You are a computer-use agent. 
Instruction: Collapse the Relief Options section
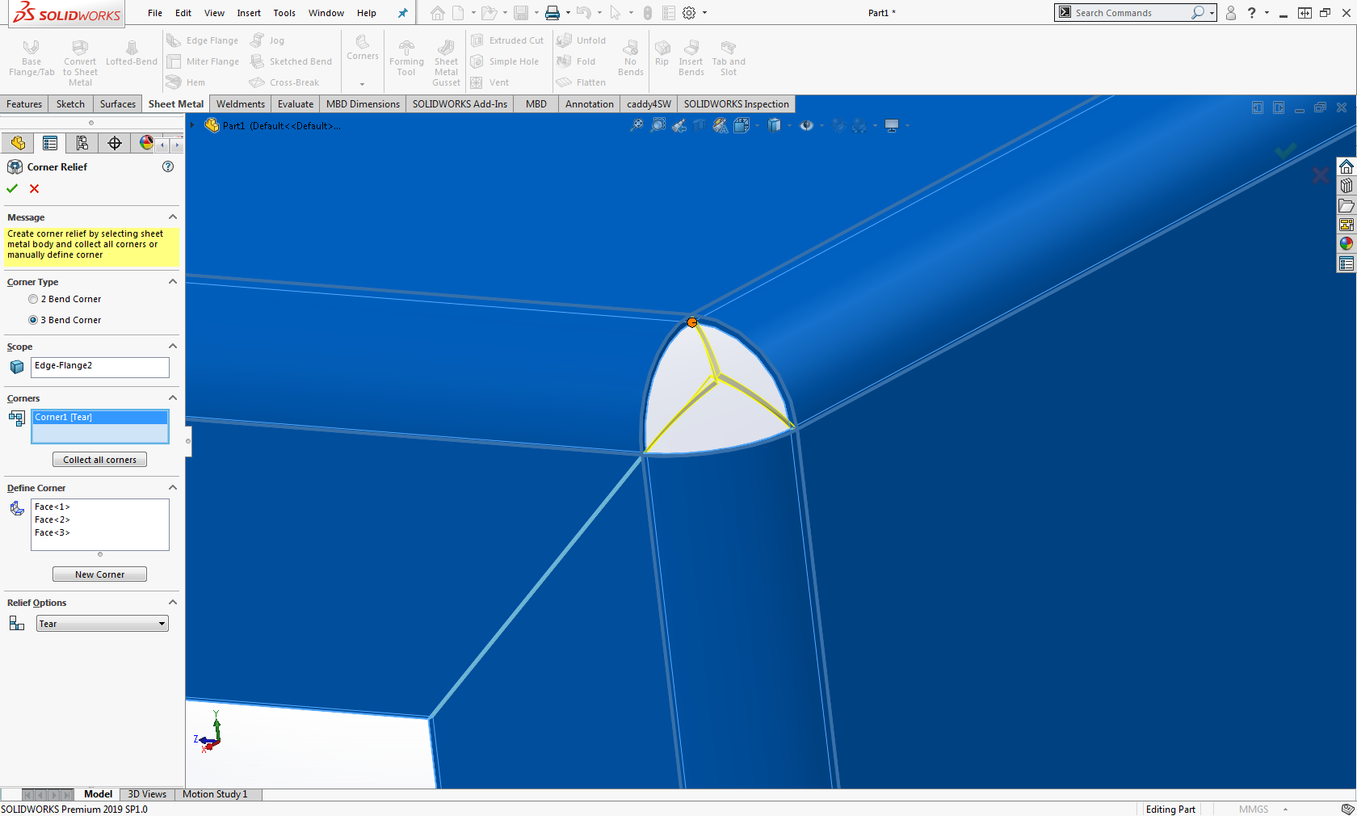(x=172, y=603)
